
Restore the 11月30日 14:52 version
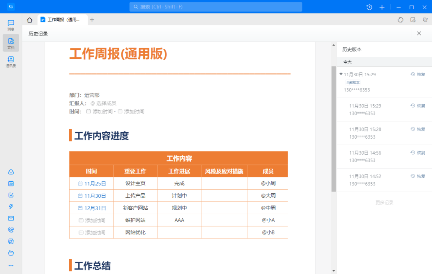coord(418,176)
